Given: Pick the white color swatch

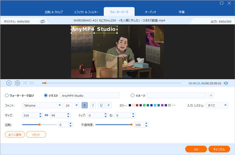Looking at the screenshot, I should click(x=134, y=105).
